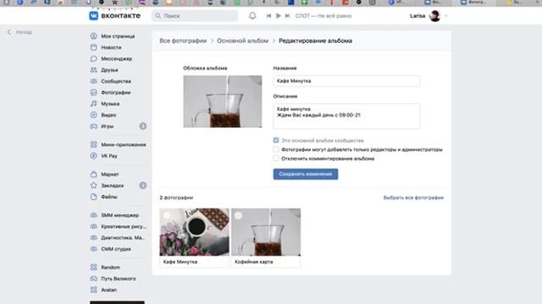
Task: Open Диагностика. Ма... community shortcut
Action: 118,238
